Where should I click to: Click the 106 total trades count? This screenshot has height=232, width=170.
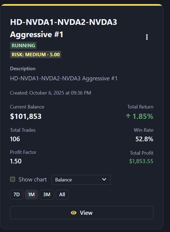tap(15, 139)
